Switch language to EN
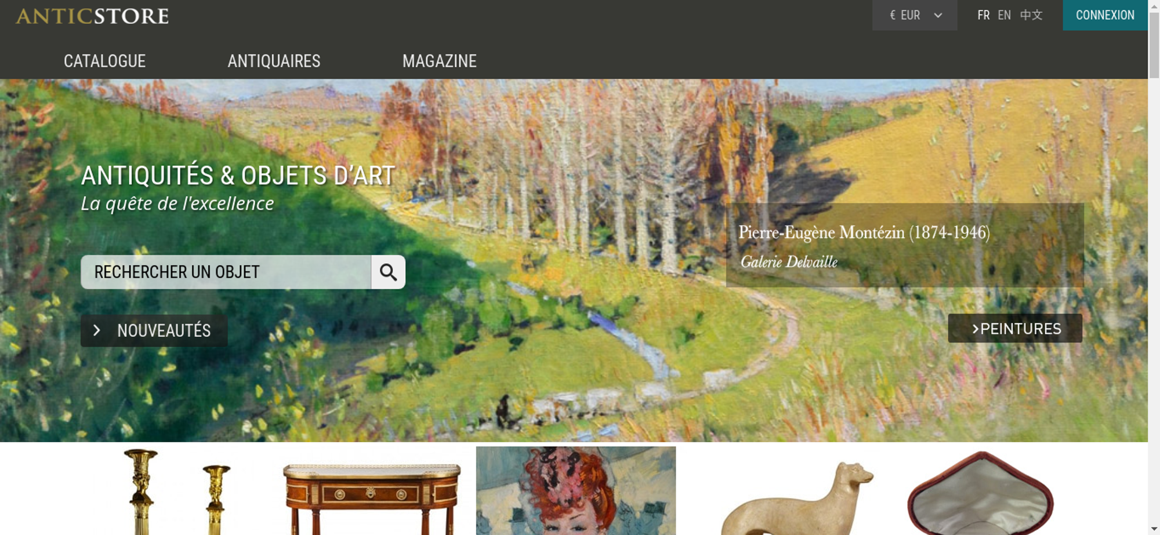Viewport: 1160px width, 535px height. 1004,15
